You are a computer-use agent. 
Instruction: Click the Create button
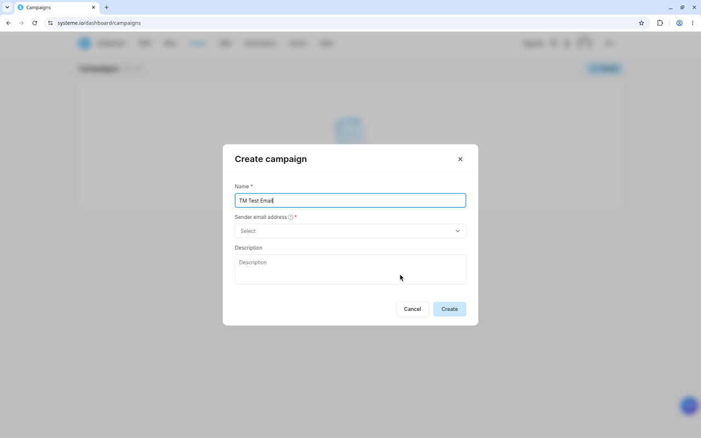450,309
